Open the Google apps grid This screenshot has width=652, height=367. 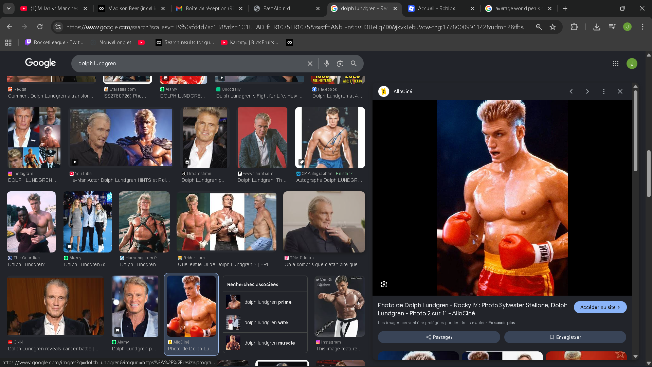pyautogui.click(x=616, y=64)
